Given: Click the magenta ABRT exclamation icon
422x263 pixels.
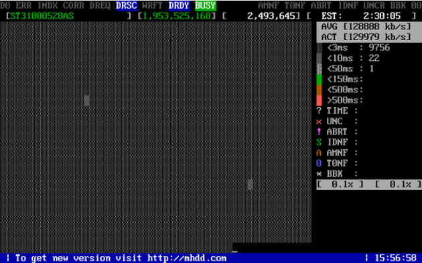Looking at the screenshot, I should coord(319,132).
